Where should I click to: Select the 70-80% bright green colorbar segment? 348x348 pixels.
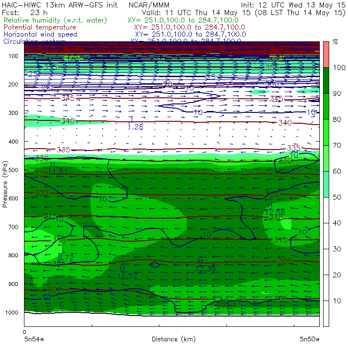(326, 132)
